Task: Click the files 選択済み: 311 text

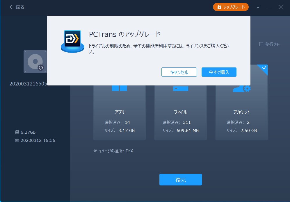Action: (177, 122)
